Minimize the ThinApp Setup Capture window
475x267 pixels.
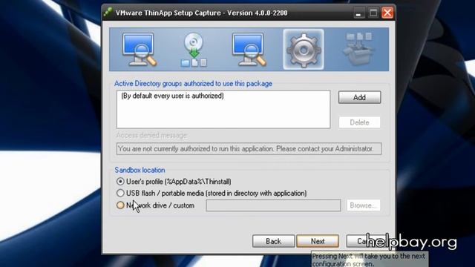click(358, 13)
